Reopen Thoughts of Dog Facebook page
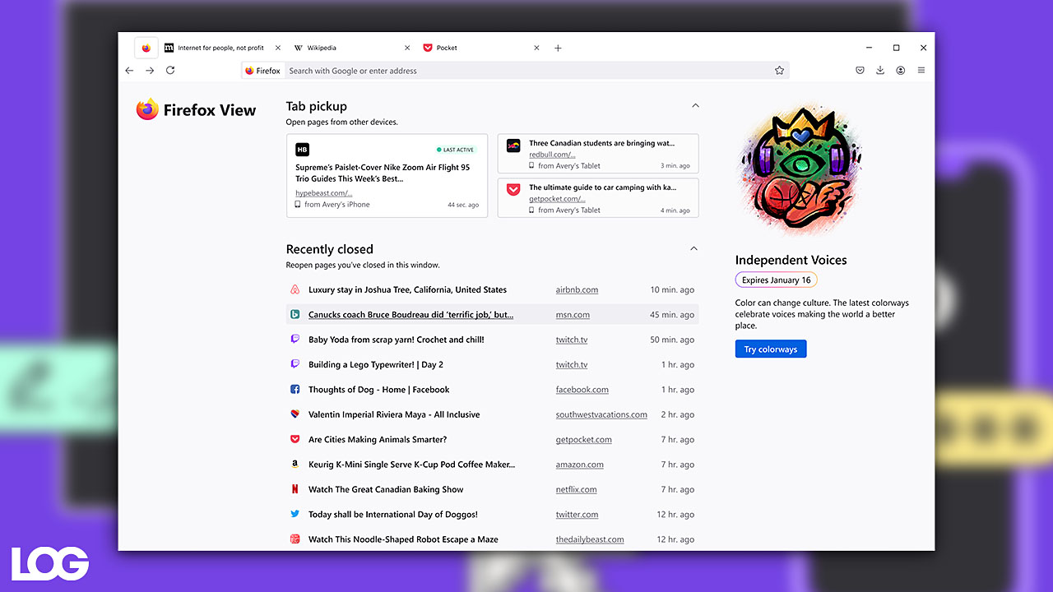 [x=378, y=390]
